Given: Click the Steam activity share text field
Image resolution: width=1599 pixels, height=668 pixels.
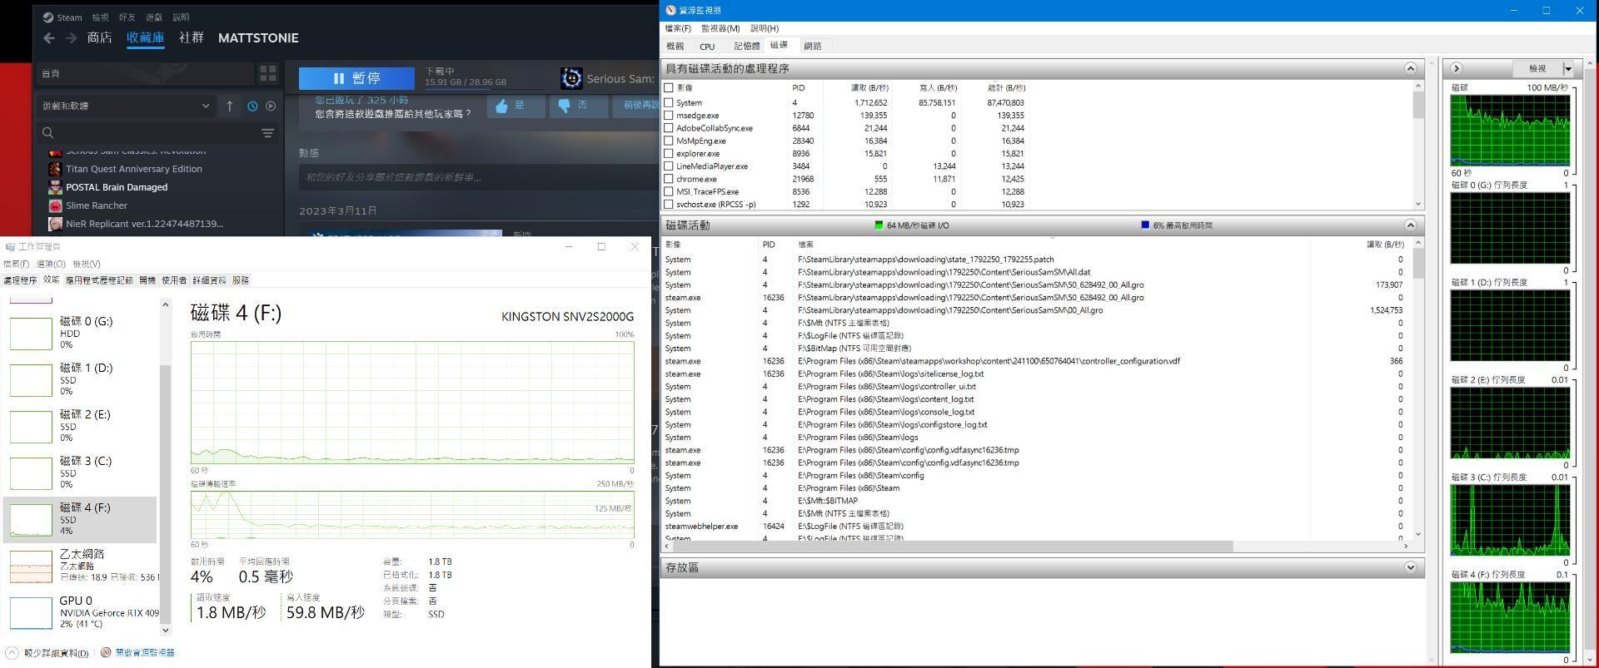Looking at the screenshot, I should coord(478,177).
